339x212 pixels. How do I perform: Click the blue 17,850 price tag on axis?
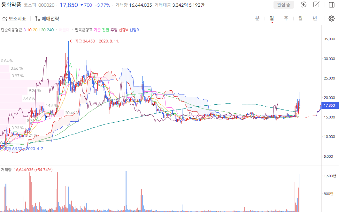pyautogui.click(x=330, y=105)
